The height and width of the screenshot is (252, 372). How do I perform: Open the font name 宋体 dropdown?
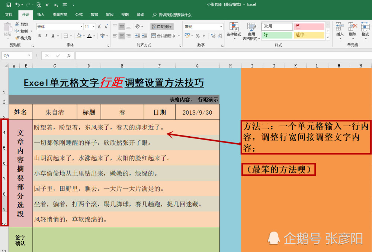click(81, 26)
